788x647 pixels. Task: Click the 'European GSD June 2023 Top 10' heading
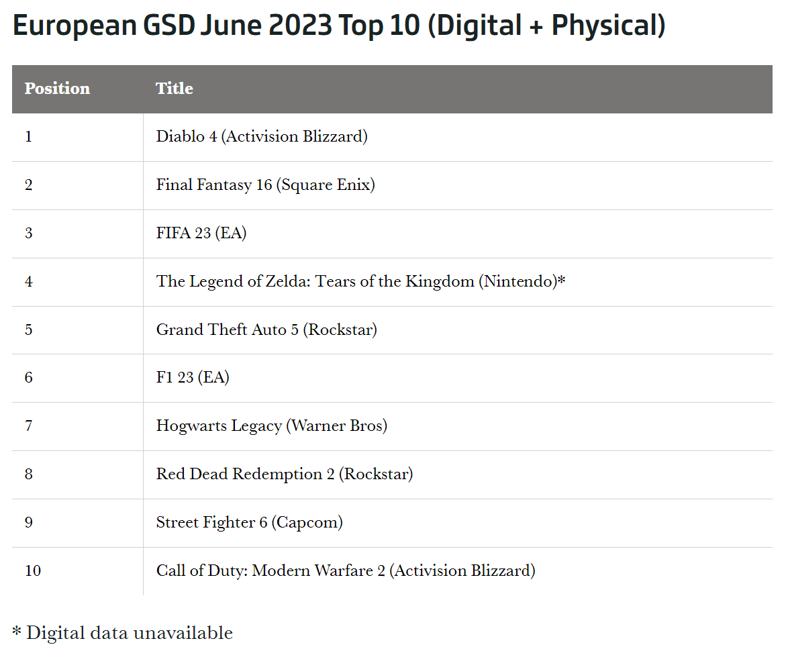click(339, 26)
